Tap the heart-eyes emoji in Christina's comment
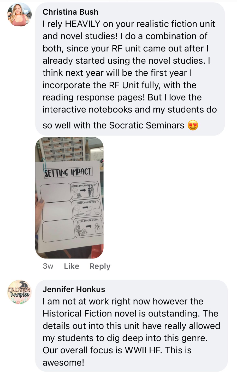The image size is (237, 376). (x=193, y=126)
